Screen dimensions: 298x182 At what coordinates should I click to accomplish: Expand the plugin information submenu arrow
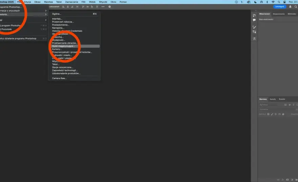pyautogui.click(x=46, y=11)
